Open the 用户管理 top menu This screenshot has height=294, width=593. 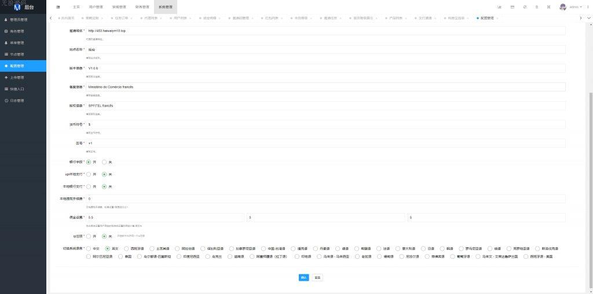tap(96, 7)
